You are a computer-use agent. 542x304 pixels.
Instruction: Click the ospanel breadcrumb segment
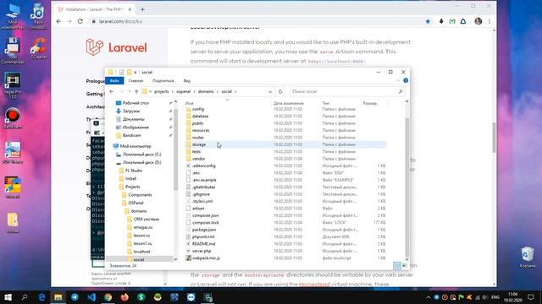pos(184,92)
